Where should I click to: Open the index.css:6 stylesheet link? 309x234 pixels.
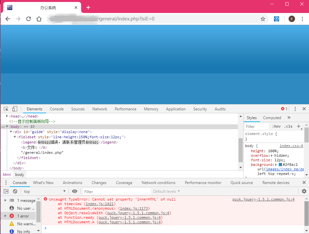tap(291, 146)
